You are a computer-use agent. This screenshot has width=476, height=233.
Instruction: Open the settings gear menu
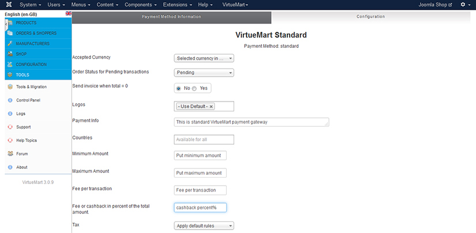click(463, 5)
